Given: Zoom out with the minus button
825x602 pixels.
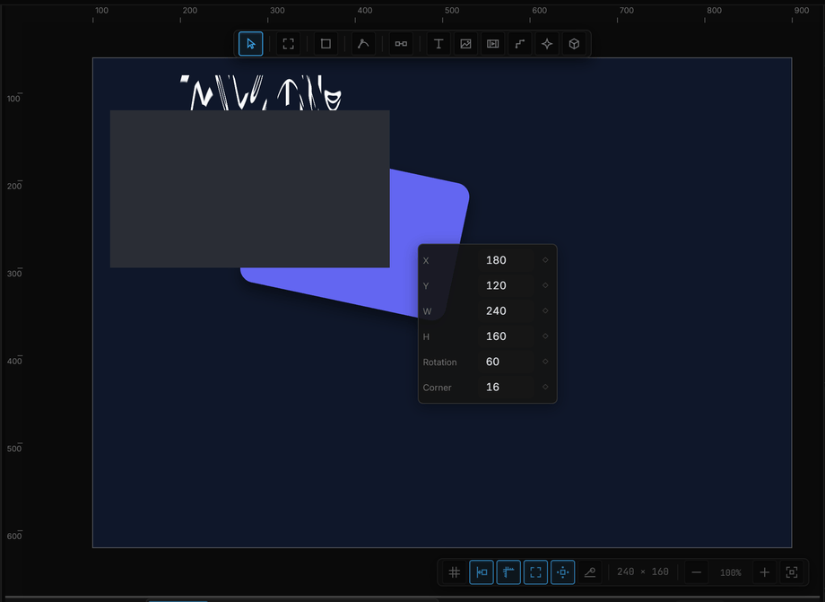Looking at the screenshot, I should coord(697,572).
